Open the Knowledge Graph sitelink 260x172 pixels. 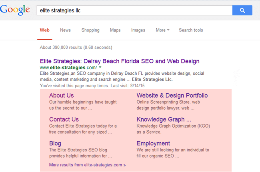(x=164, y=119)
